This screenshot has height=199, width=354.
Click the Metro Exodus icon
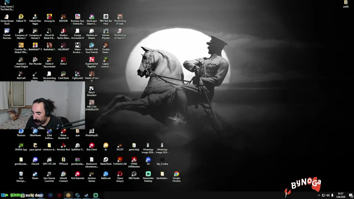click(x=77, y=48)
